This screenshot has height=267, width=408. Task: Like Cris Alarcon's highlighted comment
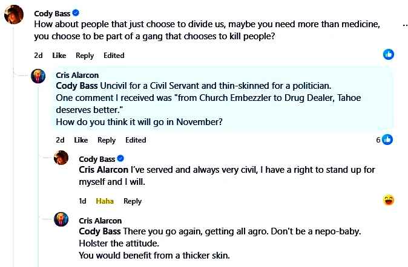(x=81, y=140)
